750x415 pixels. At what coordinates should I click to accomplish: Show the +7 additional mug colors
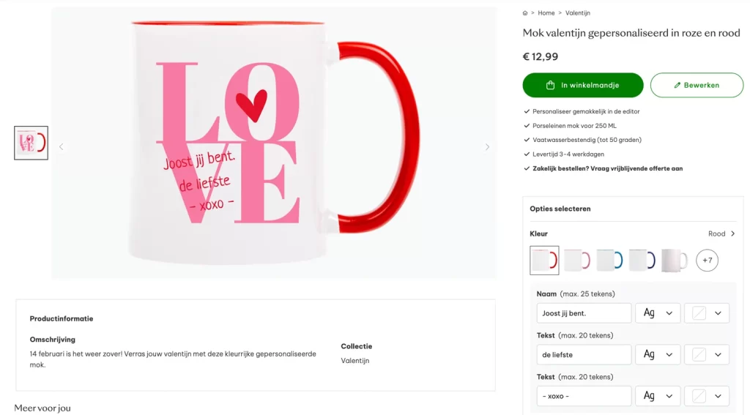coord(707,261)
